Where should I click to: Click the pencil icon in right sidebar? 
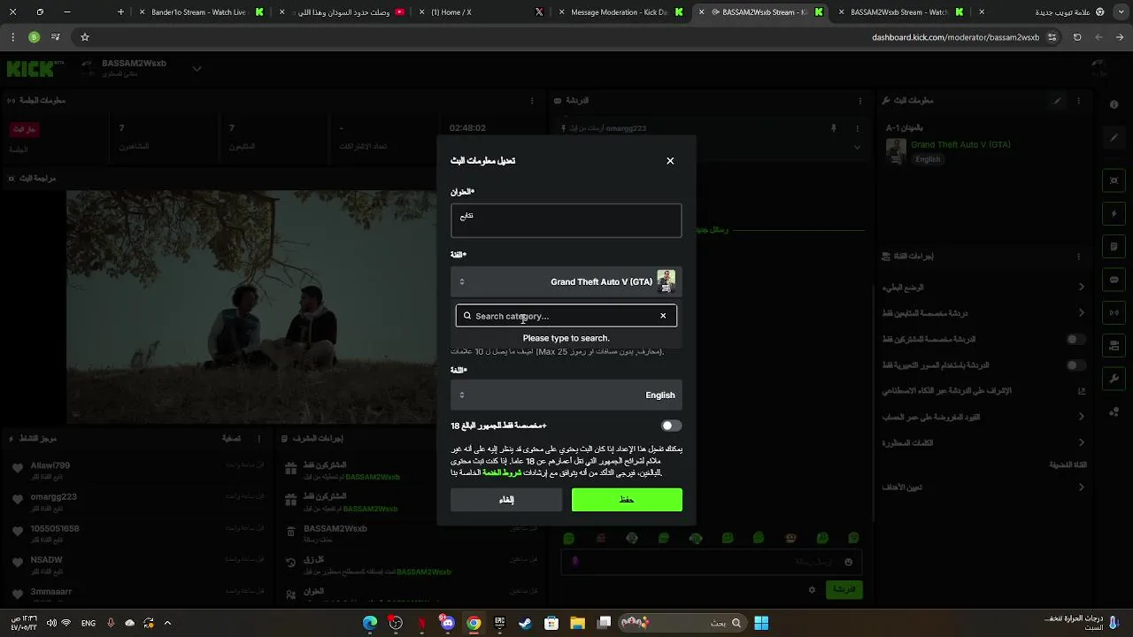point(1114,138)
